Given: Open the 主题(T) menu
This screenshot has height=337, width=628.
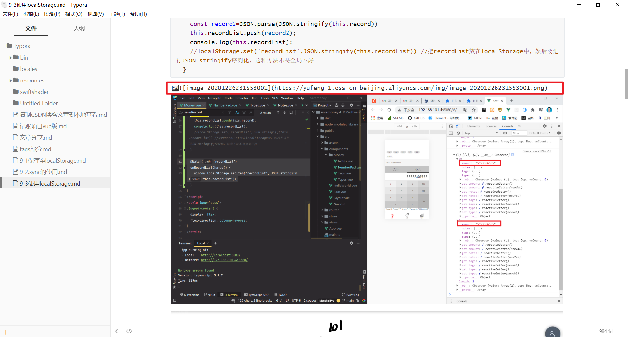Looking at the screenshot, I should pyautogui.click(x=117, y=14).
